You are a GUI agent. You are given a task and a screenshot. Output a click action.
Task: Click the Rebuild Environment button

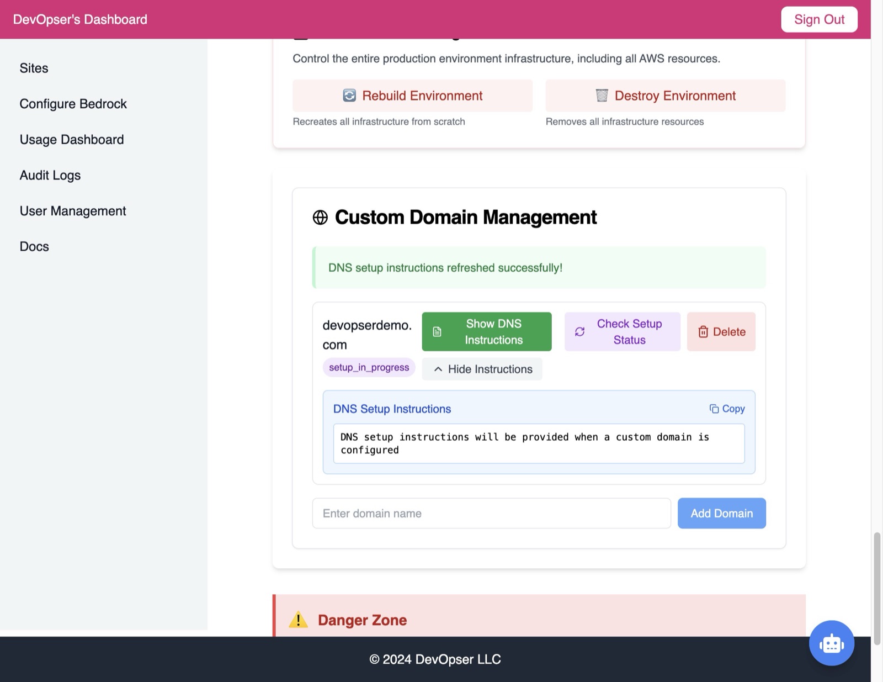tap(412, 96)
